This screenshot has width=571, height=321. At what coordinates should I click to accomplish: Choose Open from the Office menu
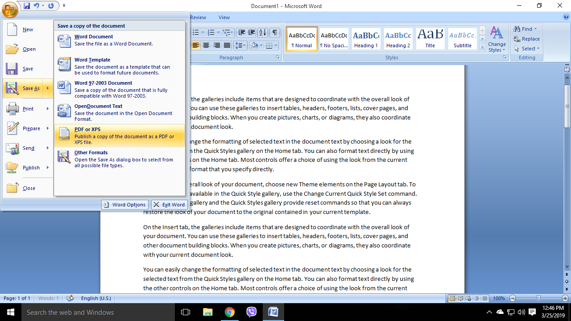(x=28, y=49)
